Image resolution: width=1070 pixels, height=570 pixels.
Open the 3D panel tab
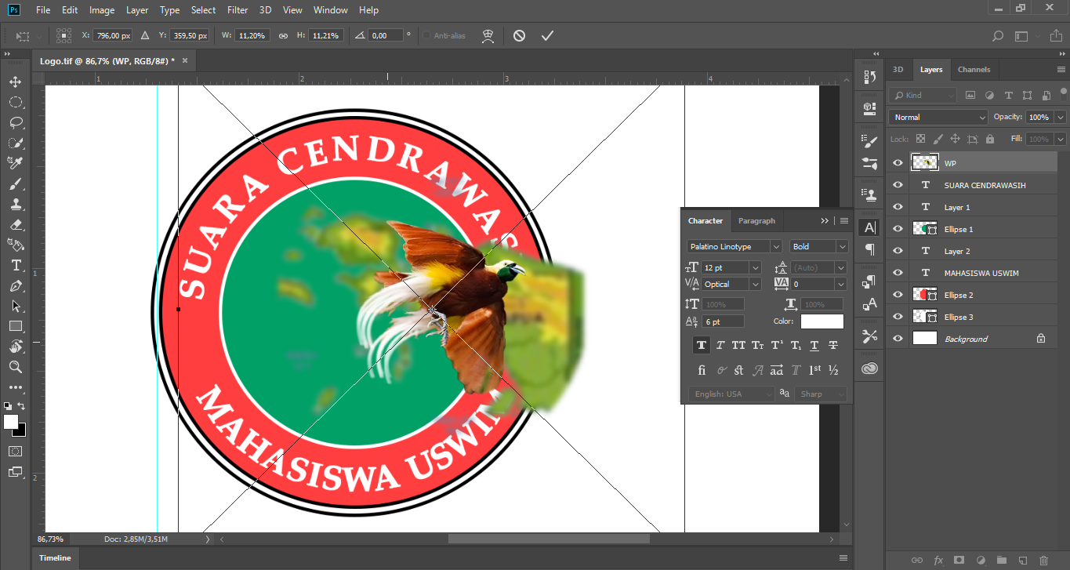[x=898, y=69]
